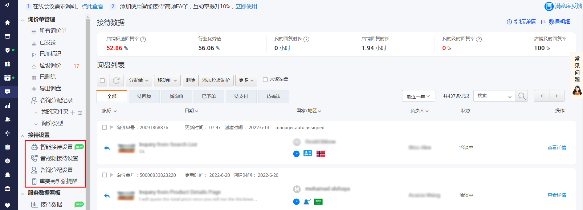
Task: Click the 满意度反馈 feedback icon
Action: click(x=549, y=6)
